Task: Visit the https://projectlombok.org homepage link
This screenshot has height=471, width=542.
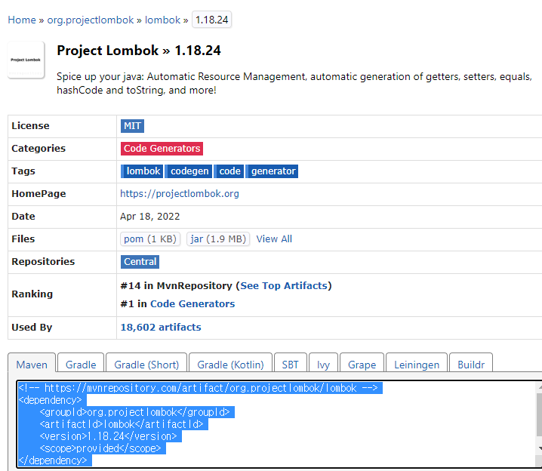Action: pyautogui.click(x=180, y=193)
